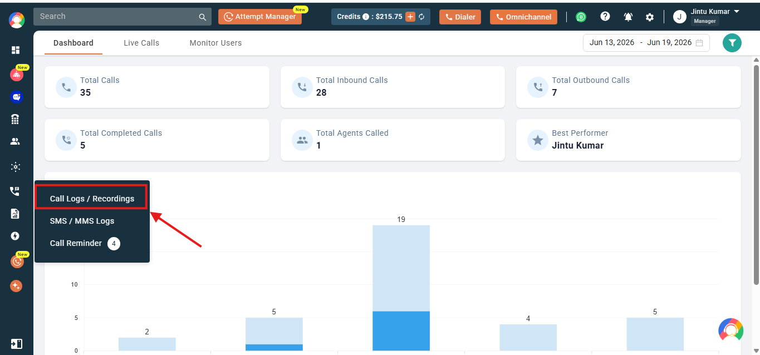Click the plus icon to add credits

click(x=410, y=17)
